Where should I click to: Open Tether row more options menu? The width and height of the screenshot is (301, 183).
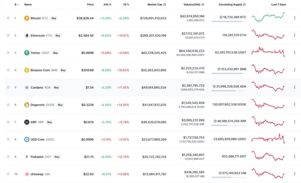295,52
